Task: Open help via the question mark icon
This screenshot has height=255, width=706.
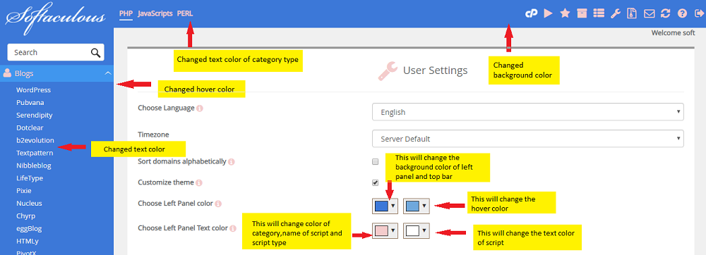Action: pyautogui.click(x=682, y=13)
